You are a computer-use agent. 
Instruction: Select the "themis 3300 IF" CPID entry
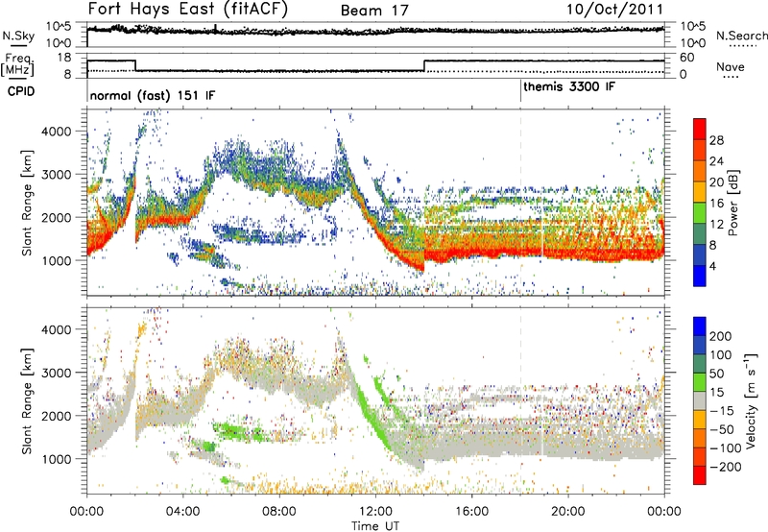pyautogui.click(x=569, y=87)
